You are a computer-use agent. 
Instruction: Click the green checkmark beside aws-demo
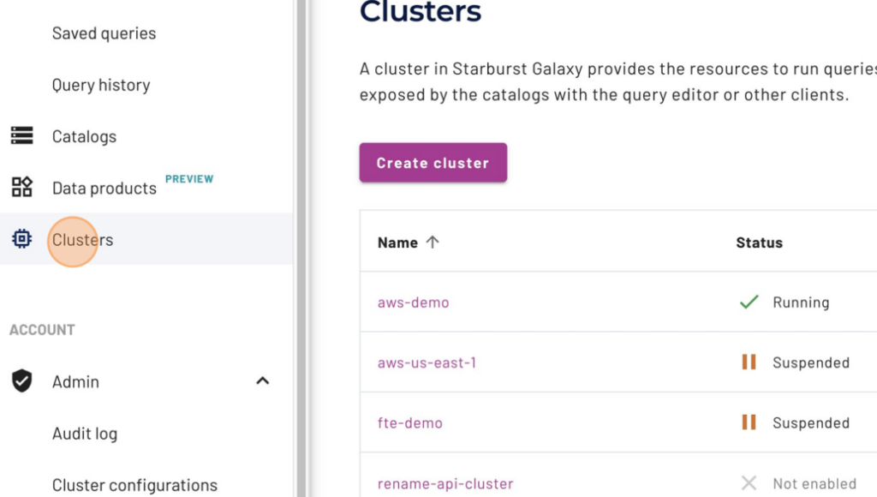point(749,302)
